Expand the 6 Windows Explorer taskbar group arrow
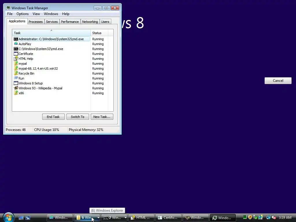Image resolution: width=296 pixels, height=222 pixels. click(98, 218)
